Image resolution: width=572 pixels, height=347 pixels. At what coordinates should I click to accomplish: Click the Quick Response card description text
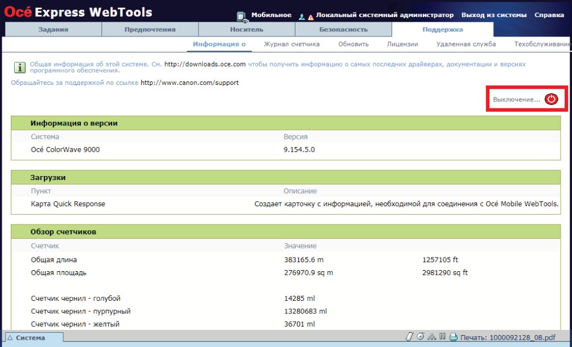pos(406,204)
